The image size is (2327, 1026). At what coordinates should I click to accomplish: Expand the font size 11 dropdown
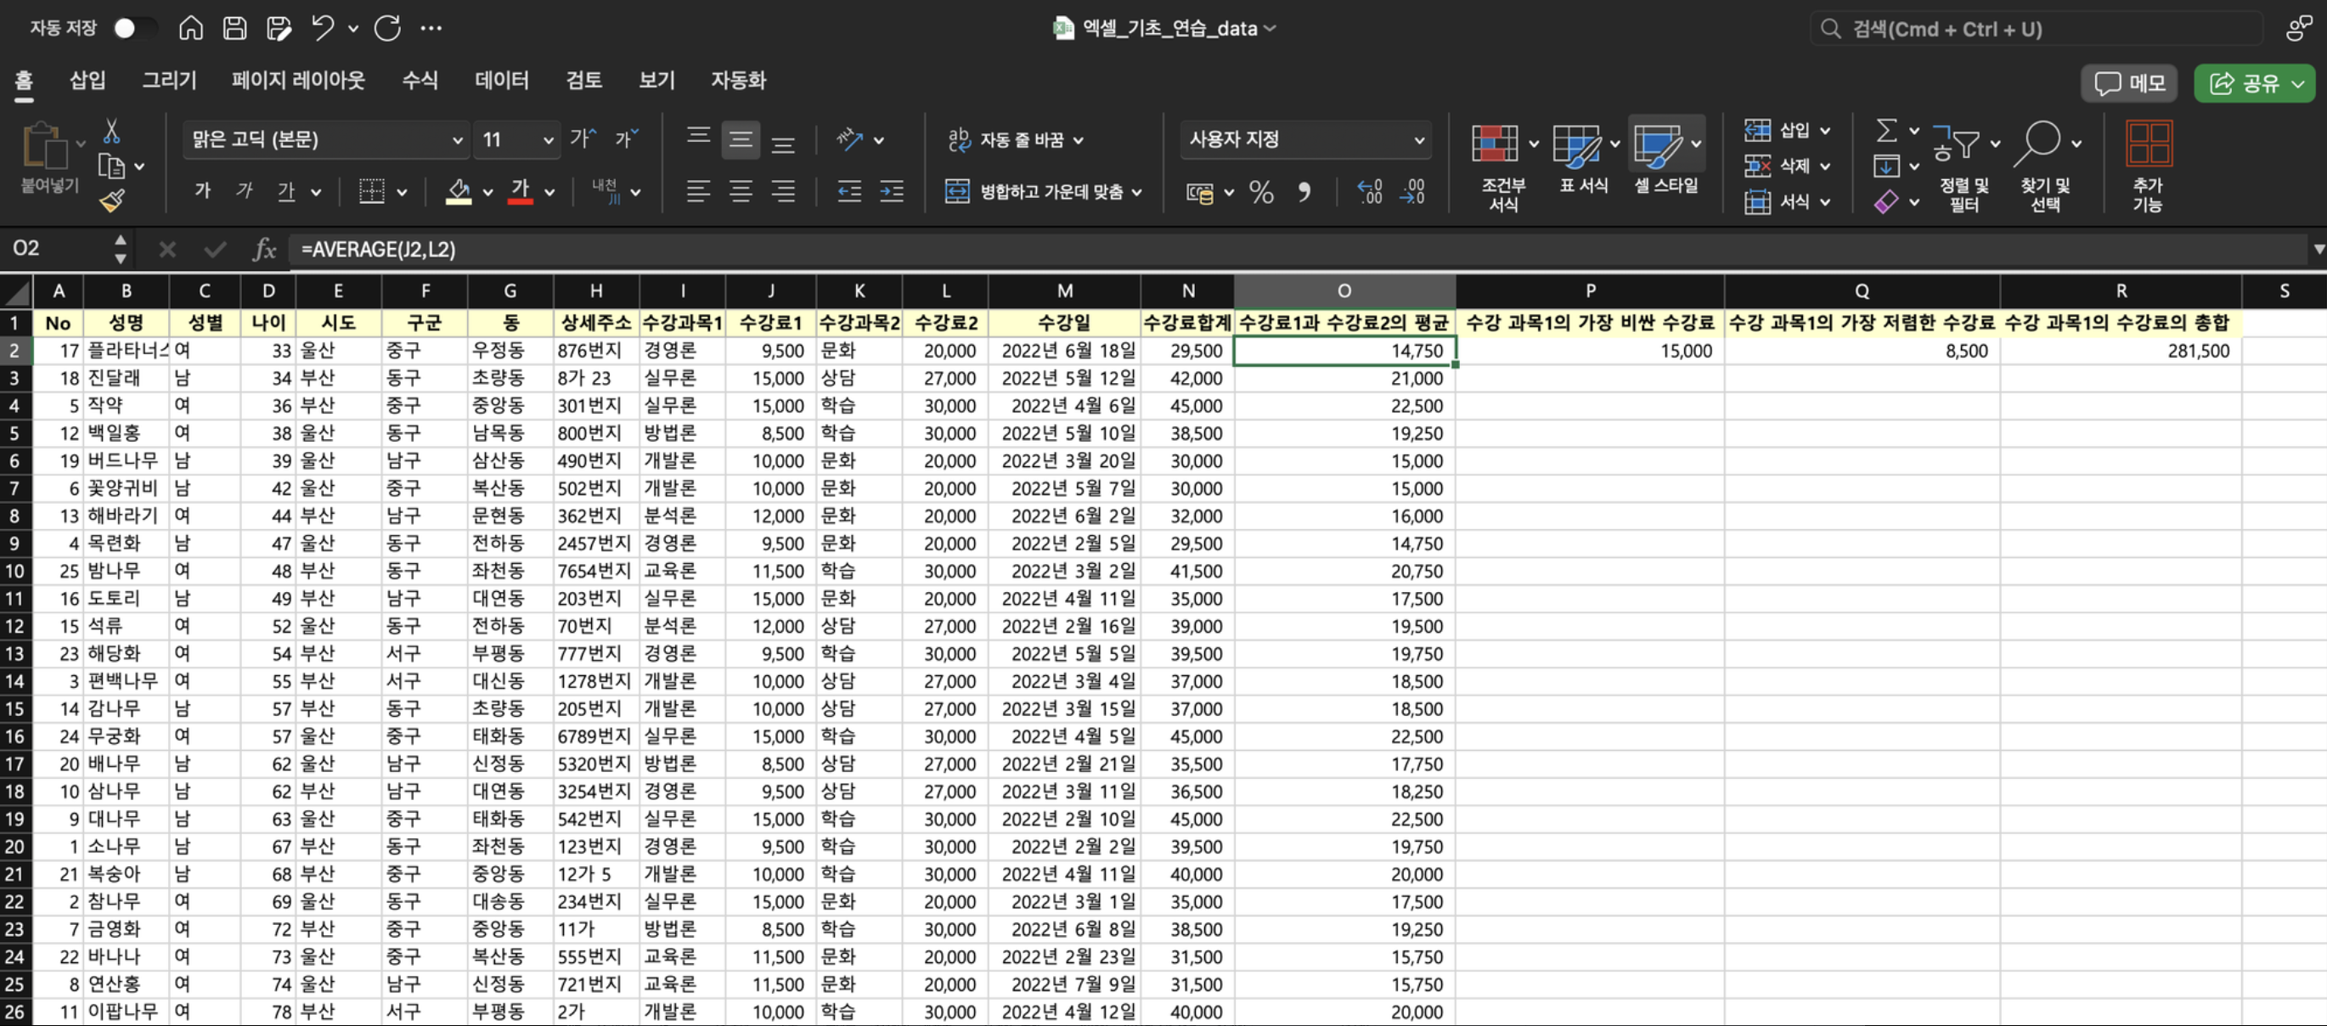click(x=548, y=140)
